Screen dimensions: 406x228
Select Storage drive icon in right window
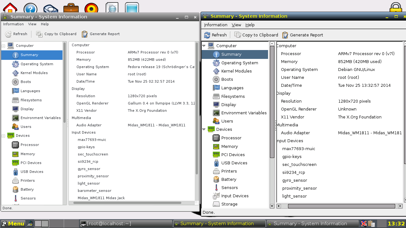click(216, 204)
